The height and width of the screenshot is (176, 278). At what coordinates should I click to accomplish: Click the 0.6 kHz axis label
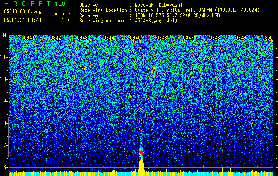tap(4, 167)
